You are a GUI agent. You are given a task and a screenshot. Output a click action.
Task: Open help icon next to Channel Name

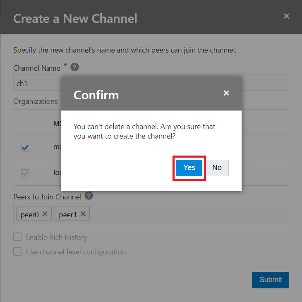(x=75, y=67)
